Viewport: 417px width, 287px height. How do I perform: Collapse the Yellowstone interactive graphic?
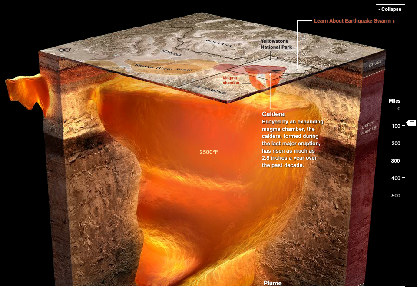[x=390, y=9]
